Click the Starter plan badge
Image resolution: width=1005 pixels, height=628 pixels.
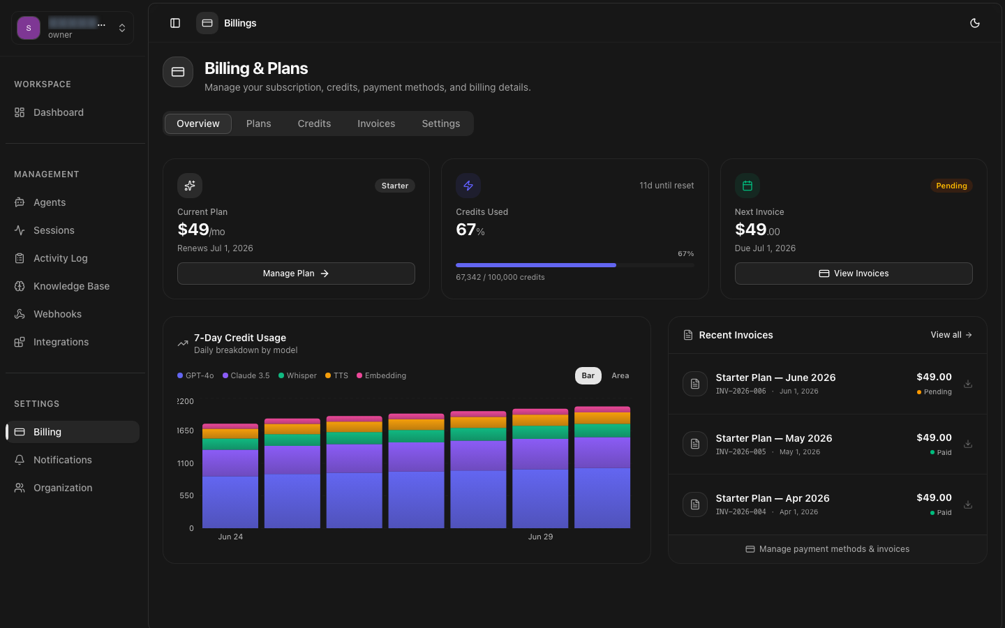pyautogui.click(x=395, y=186)
